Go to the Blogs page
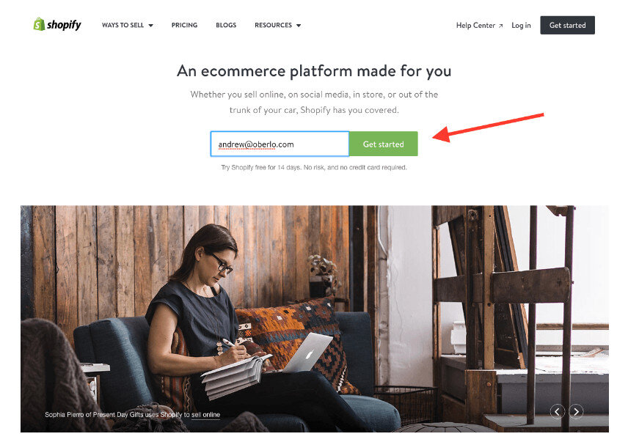This screenshot has height=442, width=617. 226,25
